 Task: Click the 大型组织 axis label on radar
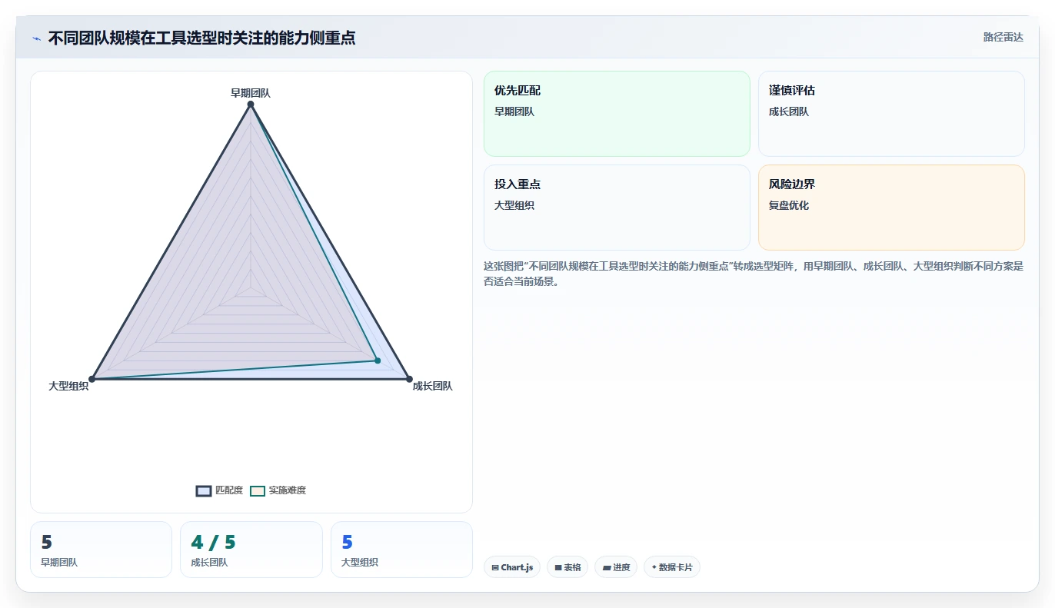coord(68,386)
